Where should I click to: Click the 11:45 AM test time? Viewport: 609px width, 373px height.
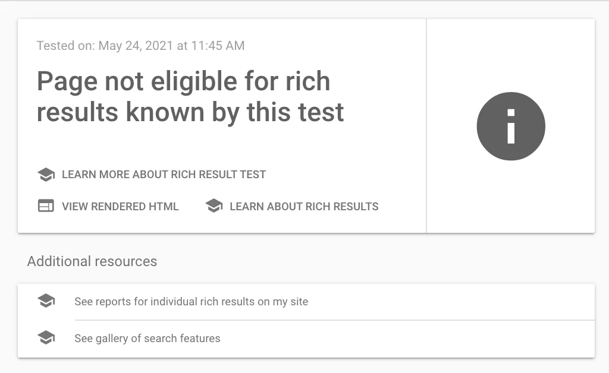pyautogui.click(x=218, y=46)
